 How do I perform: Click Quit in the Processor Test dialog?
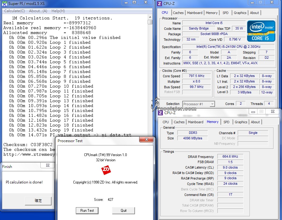123,211
